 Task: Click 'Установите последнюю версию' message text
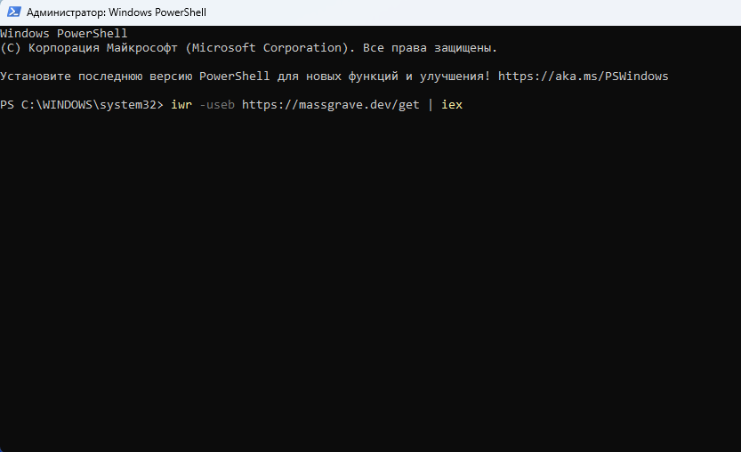[x=96, y=77]
